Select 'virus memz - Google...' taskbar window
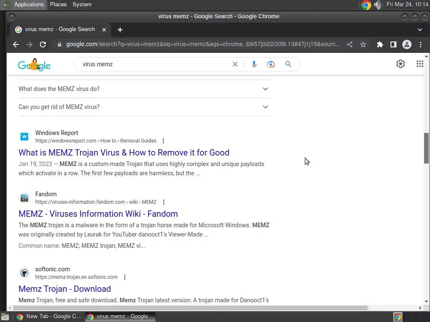The width and height of the screenshot is (430, 322). (x=121, y=317)
